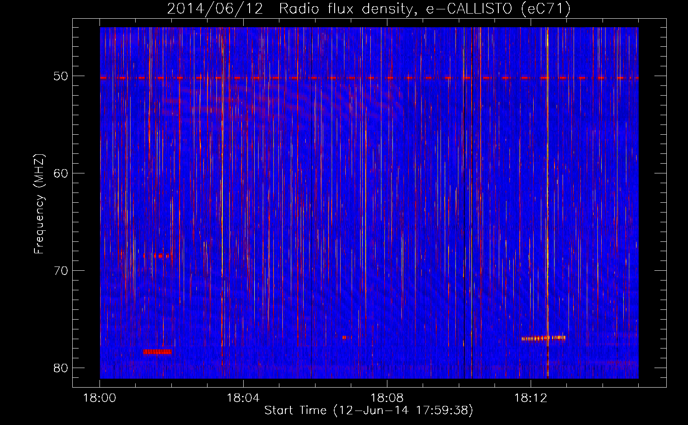Click the 18:12 time tick label

tap(531, 398)
